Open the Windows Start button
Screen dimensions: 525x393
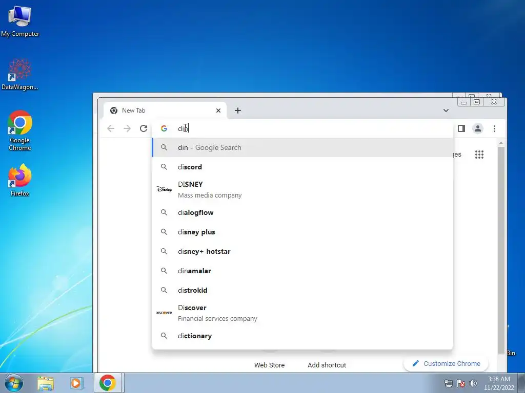13,383
